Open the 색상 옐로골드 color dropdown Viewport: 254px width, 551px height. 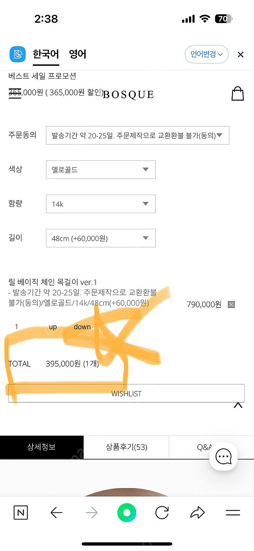pos(101,169)
